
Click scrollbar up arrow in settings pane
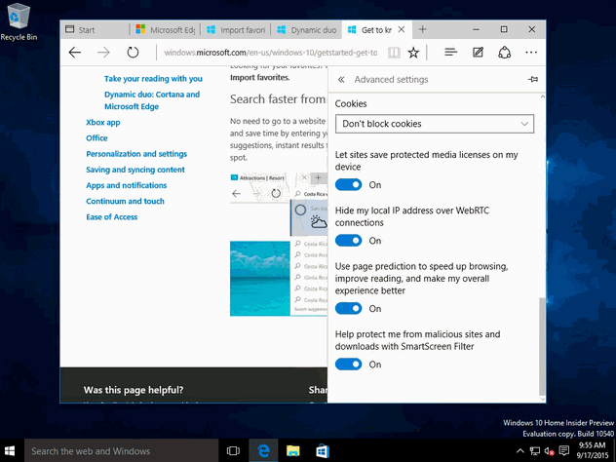543,96
